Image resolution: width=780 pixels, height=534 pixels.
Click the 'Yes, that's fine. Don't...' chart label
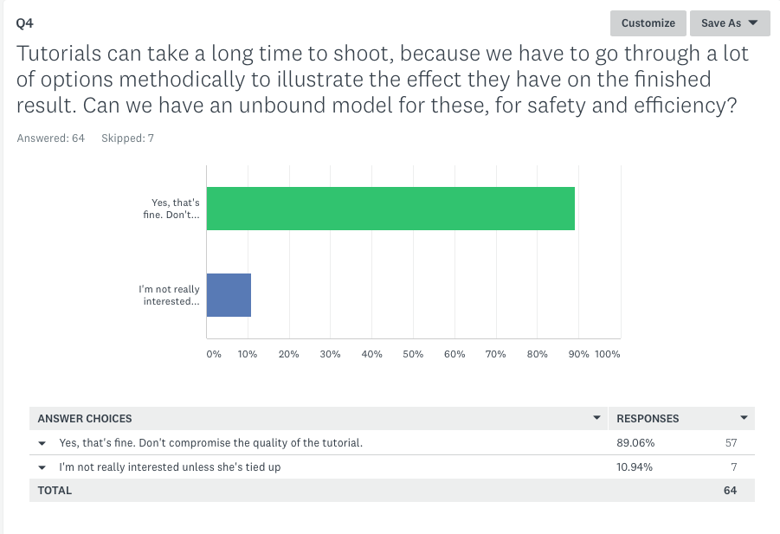point(171,209)
